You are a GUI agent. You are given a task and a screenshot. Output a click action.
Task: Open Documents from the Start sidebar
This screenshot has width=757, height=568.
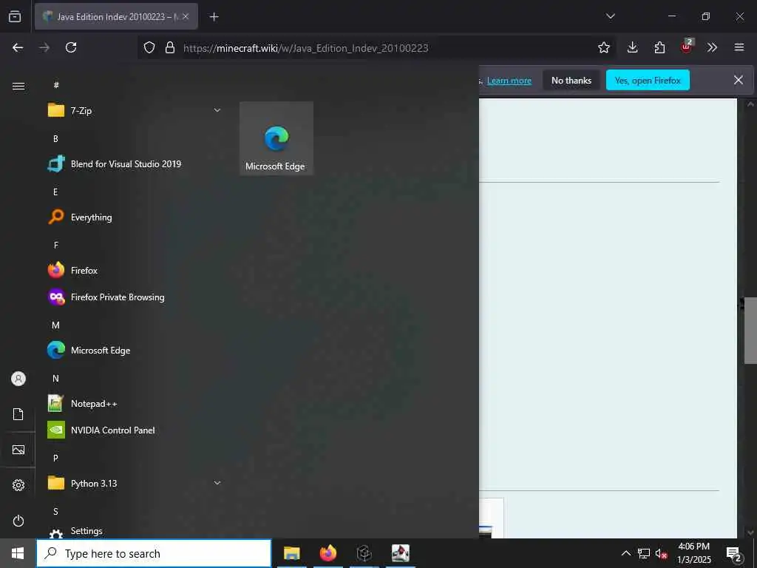(x=18, y=414)
